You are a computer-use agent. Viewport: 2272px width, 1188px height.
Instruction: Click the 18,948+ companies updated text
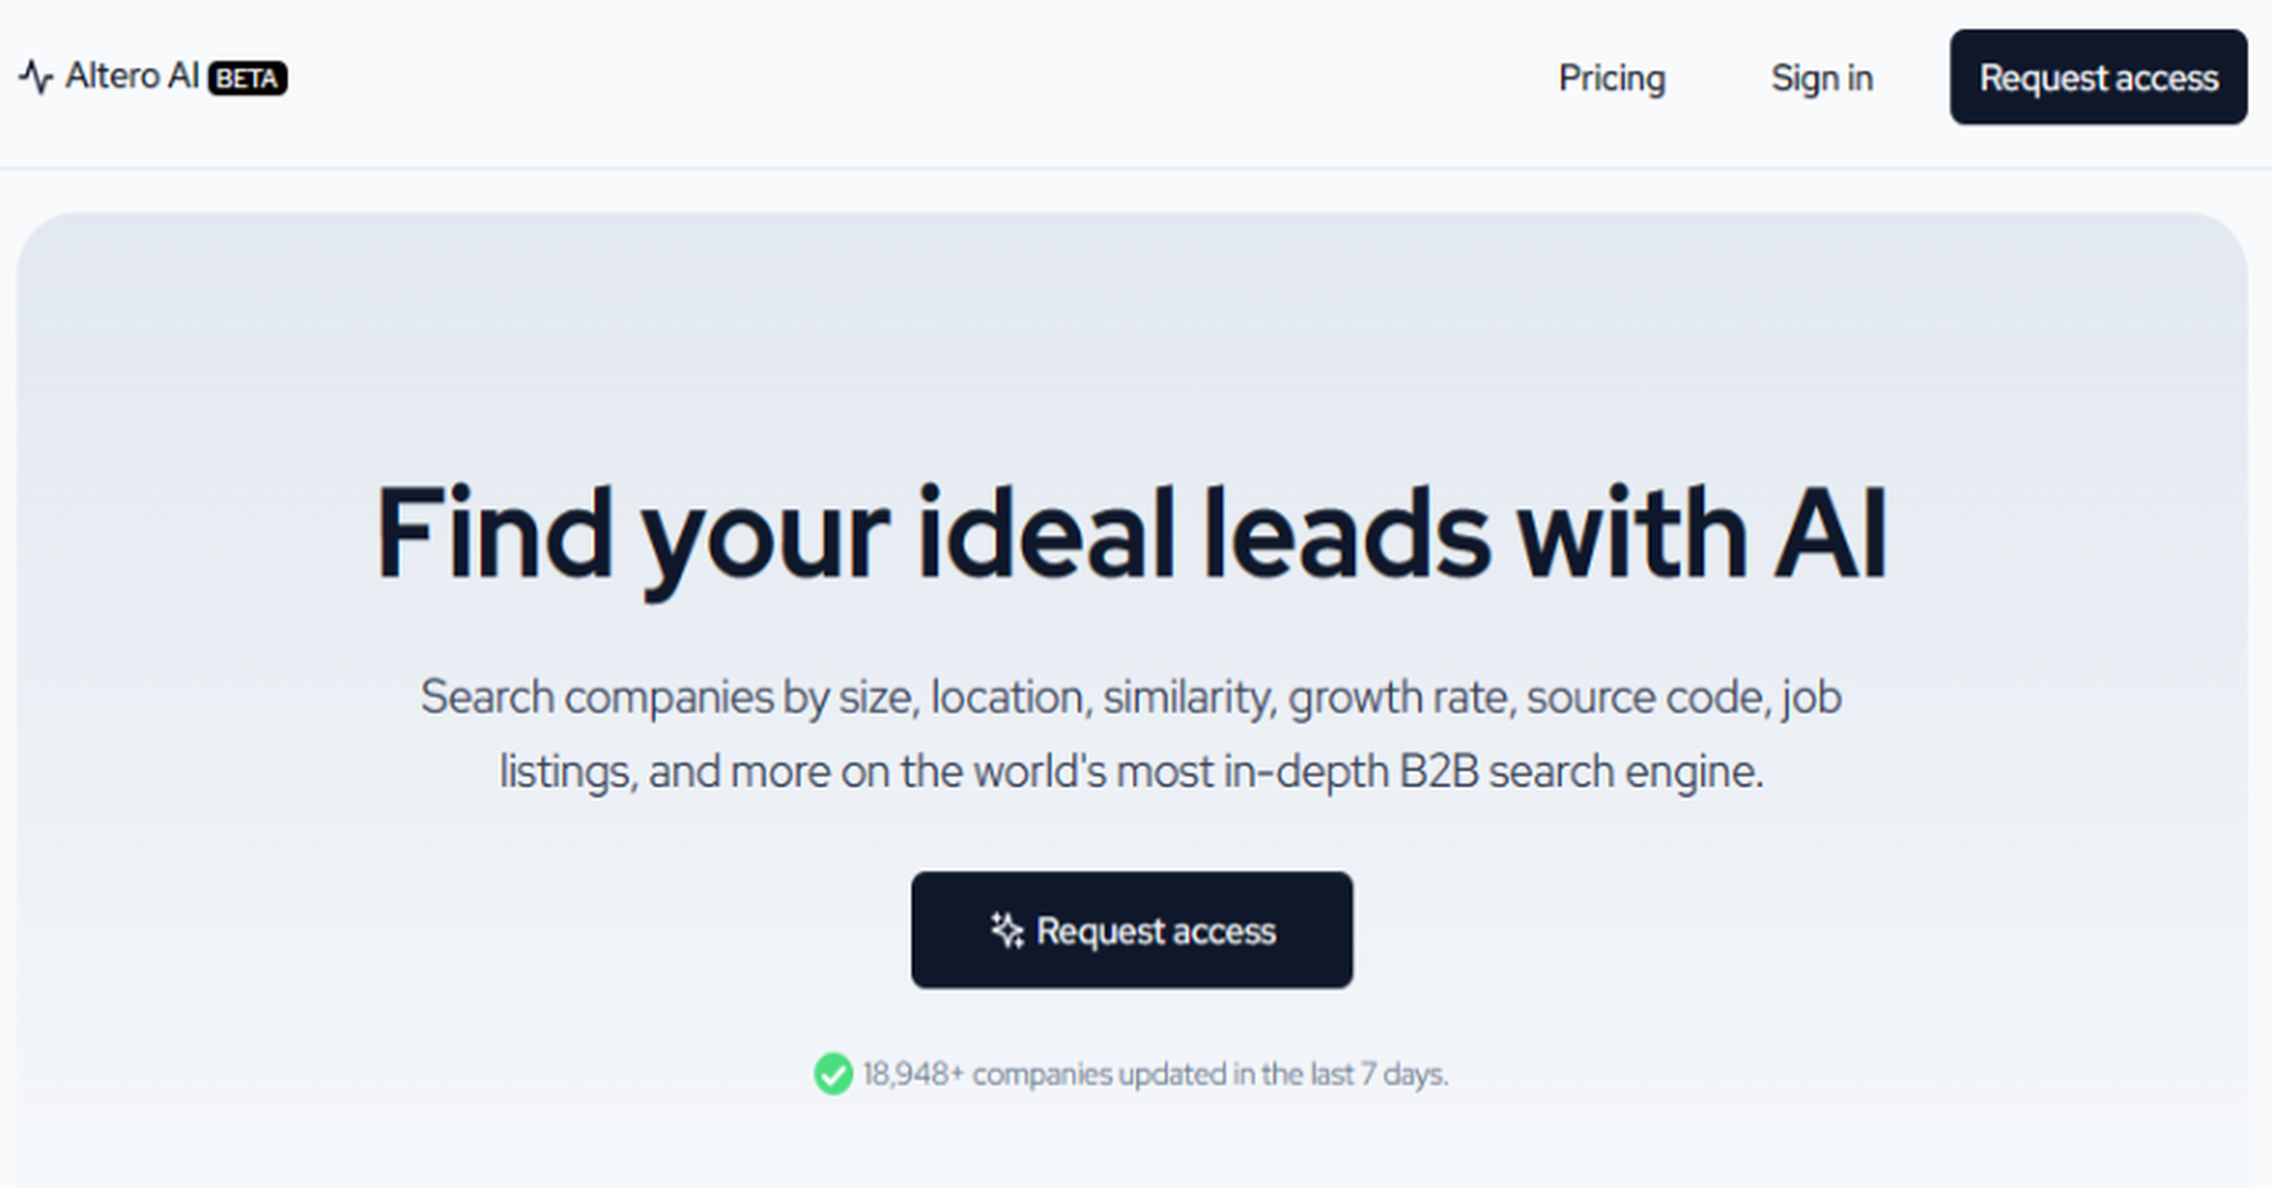[1155, 1074]
